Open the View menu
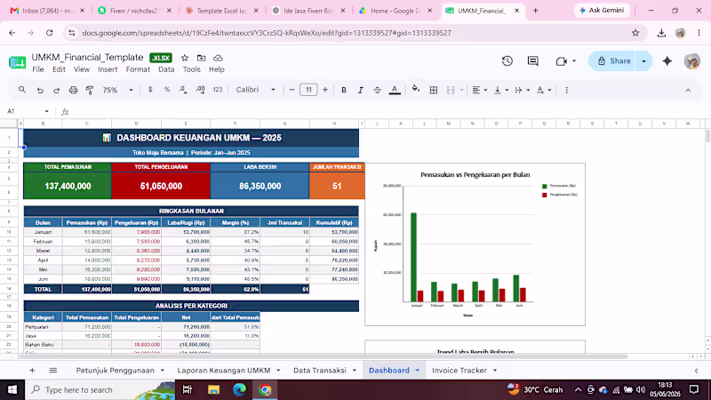 (x=82, y=69)
